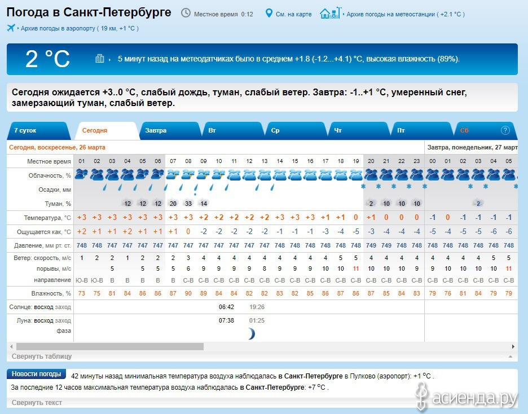Image resolution: width=528 pixels, height=414 pixels.
Task: Open the 7 суток tab
Action: point(38,131)
